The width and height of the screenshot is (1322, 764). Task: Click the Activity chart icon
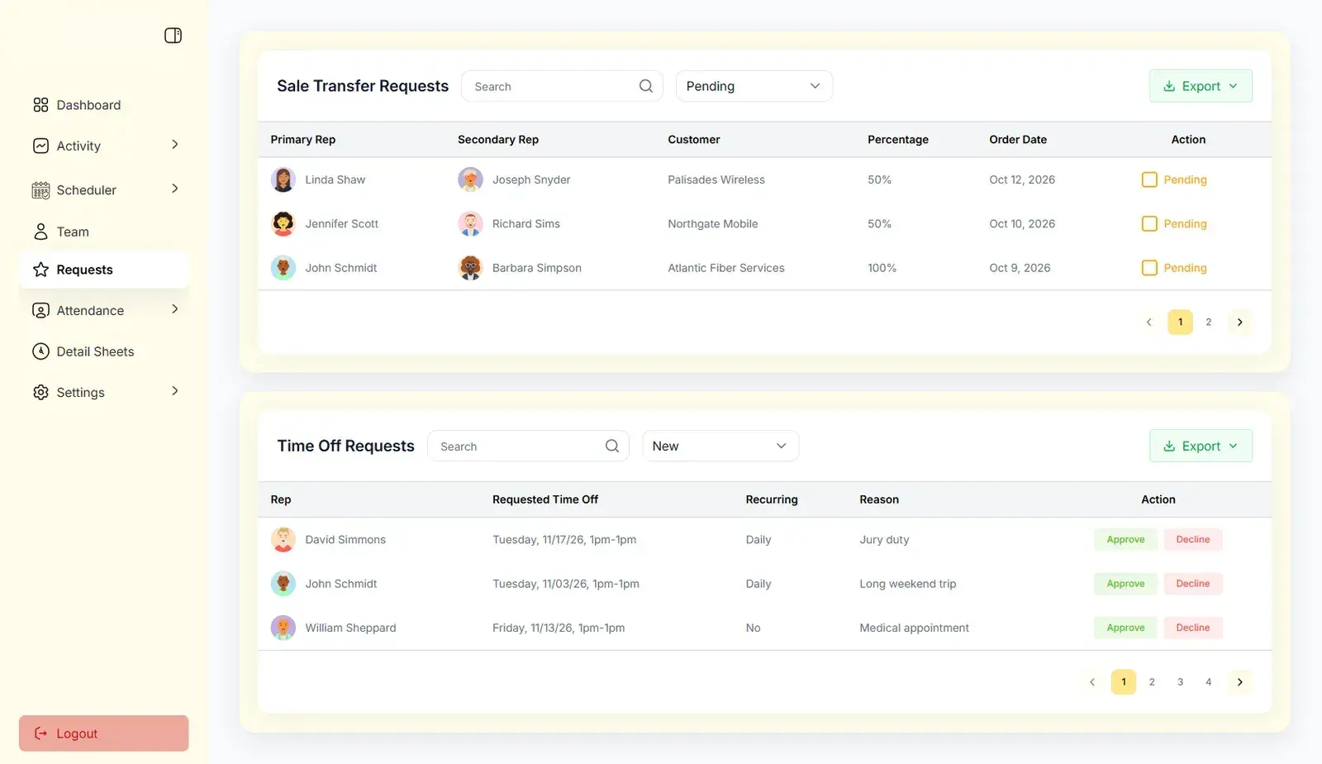[x=40, y=146]
